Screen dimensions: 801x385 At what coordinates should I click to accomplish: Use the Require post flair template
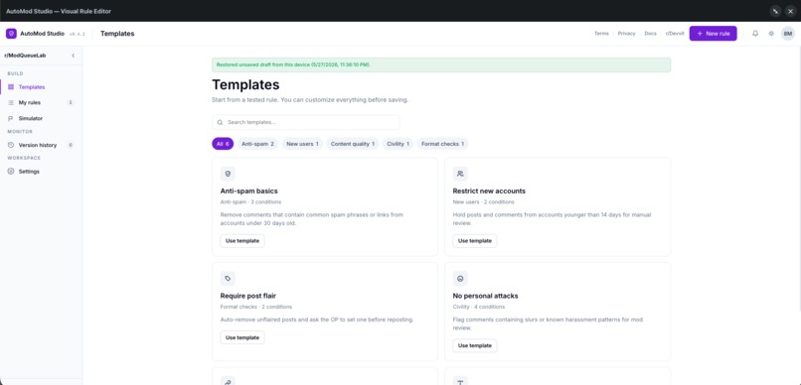coord(242,337)
